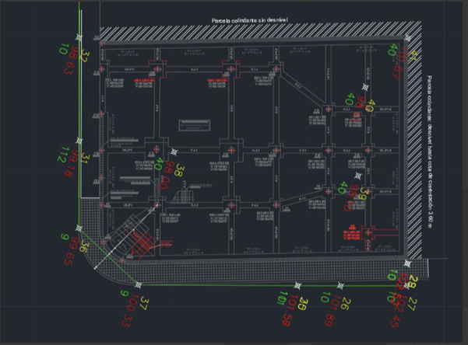Click the 'Parcela colindante sin desnivel' label
468x345 pixels.
[249, 20]
